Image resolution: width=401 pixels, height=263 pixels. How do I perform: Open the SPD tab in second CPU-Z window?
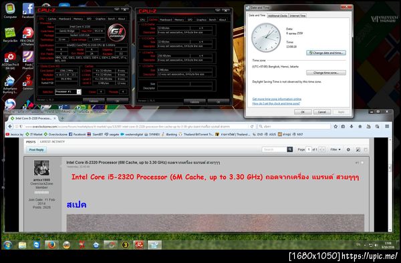[x=190, y=19]
